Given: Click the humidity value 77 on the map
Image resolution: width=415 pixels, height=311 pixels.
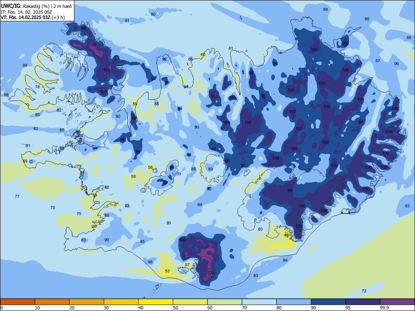Looking at the screenshot, I should pos(17,196).
